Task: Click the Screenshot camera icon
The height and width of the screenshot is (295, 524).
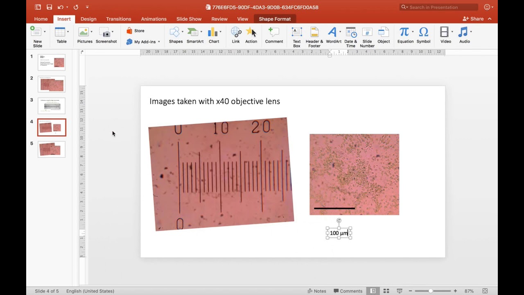Action: [x=106, y=32]
